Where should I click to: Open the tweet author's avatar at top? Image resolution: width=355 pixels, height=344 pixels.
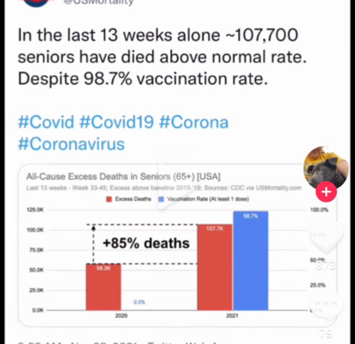tap(37, 3)
